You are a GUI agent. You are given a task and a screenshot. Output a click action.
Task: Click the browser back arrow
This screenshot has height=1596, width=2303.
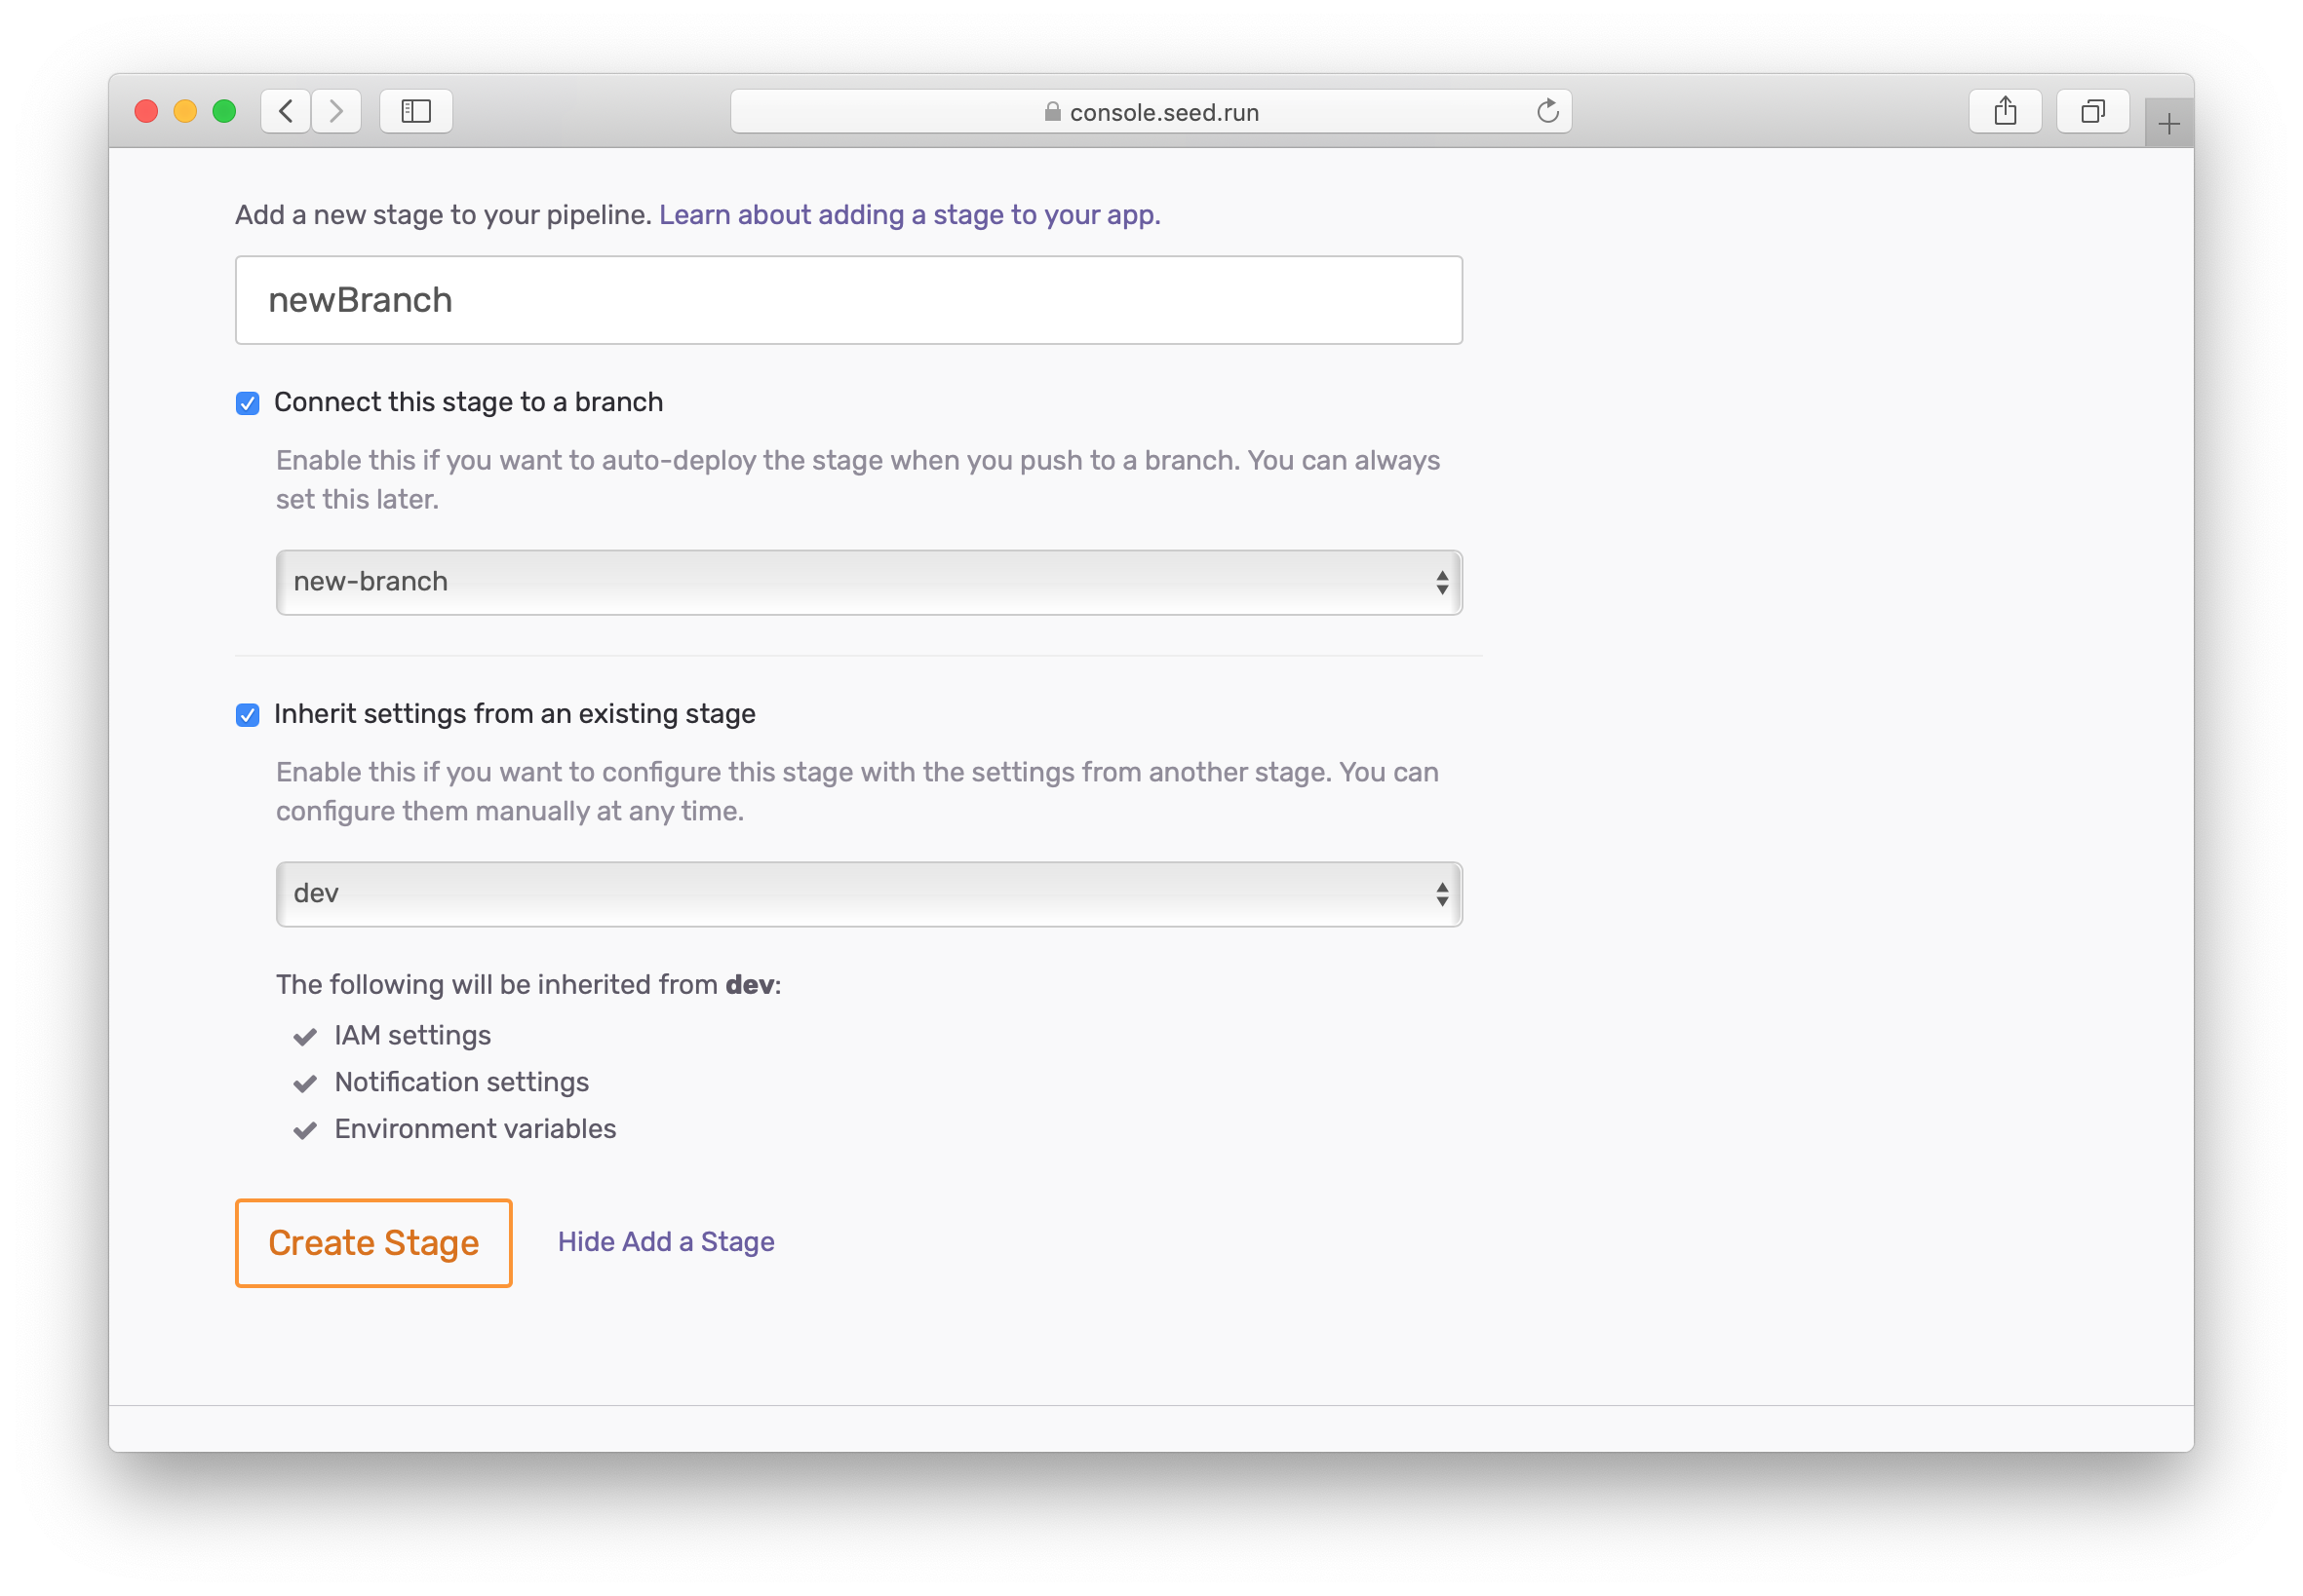pos(286,111)
